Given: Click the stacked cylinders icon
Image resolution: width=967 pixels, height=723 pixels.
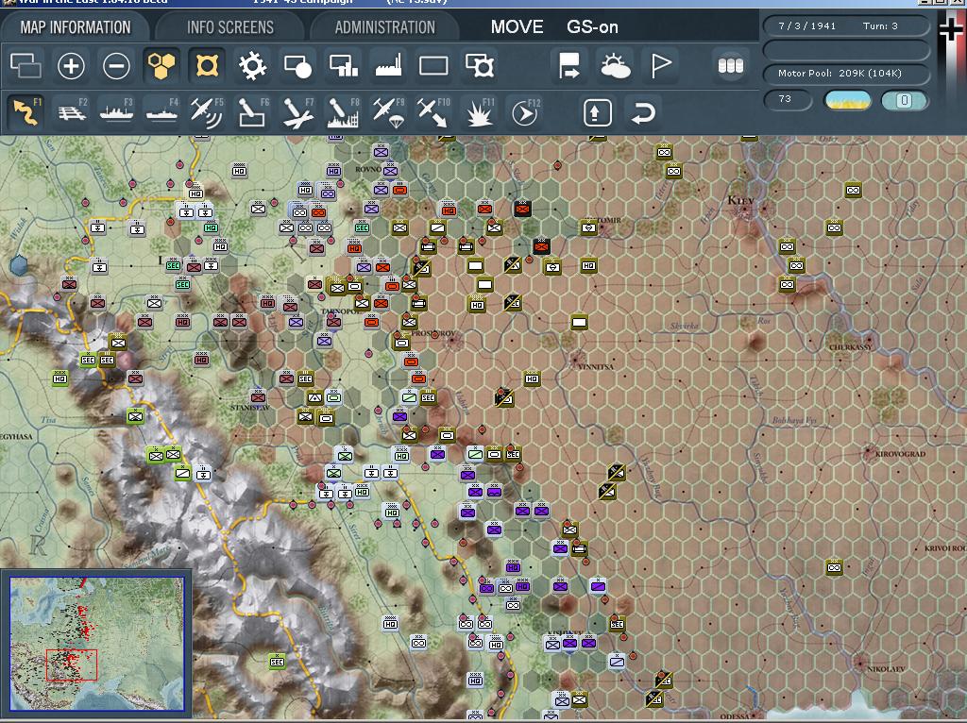Looking at the screenshot, I should coord(731,65).
